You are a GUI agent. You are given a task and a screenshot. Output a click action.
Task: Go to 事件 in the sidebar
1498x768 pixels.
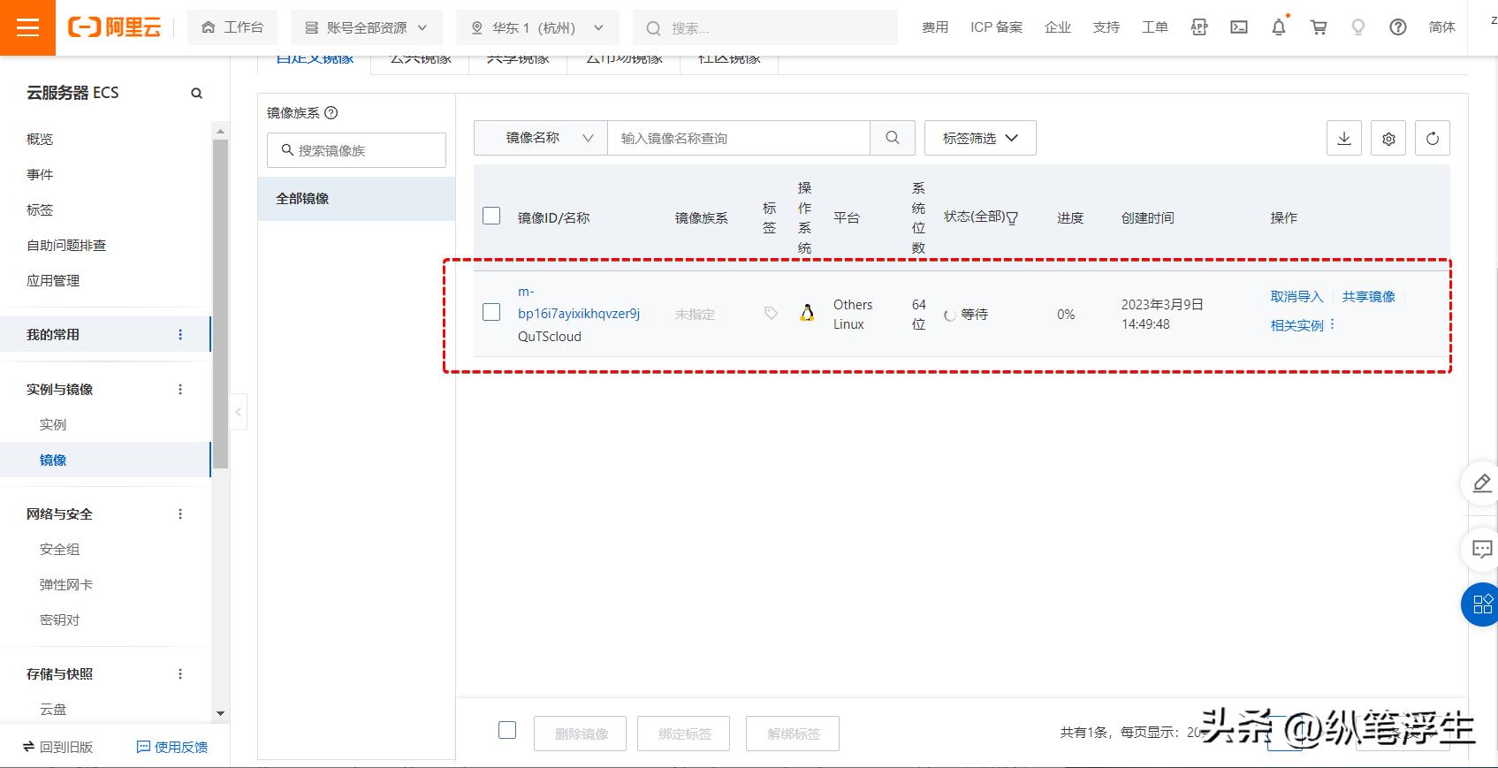coord(40,174)
